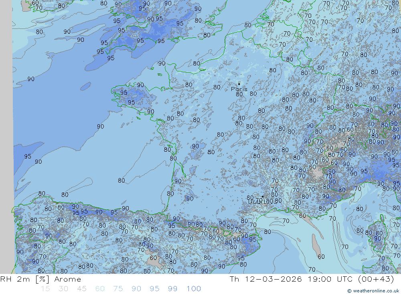Select the 100 value in legend
401x294 pixels.
pyautogui.click(x=194, y=288)
